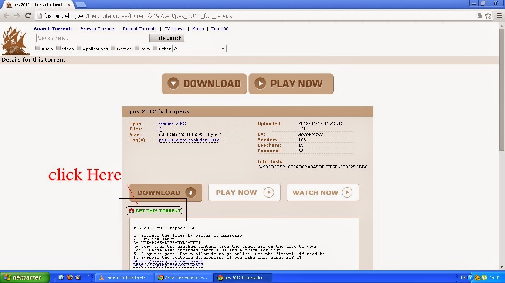Toggle the Porn category checkbox
This screenshot has height=283, width=505.
coord(137,48)
